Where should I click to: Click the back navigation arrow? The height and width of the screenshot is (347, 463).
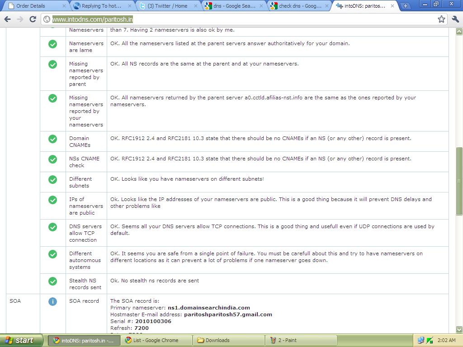coord(7,19)
